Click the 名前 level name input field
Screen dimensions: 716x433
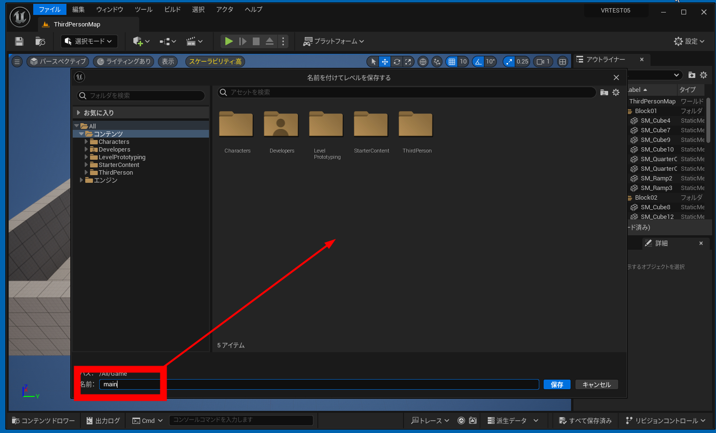tap(318, 384)
